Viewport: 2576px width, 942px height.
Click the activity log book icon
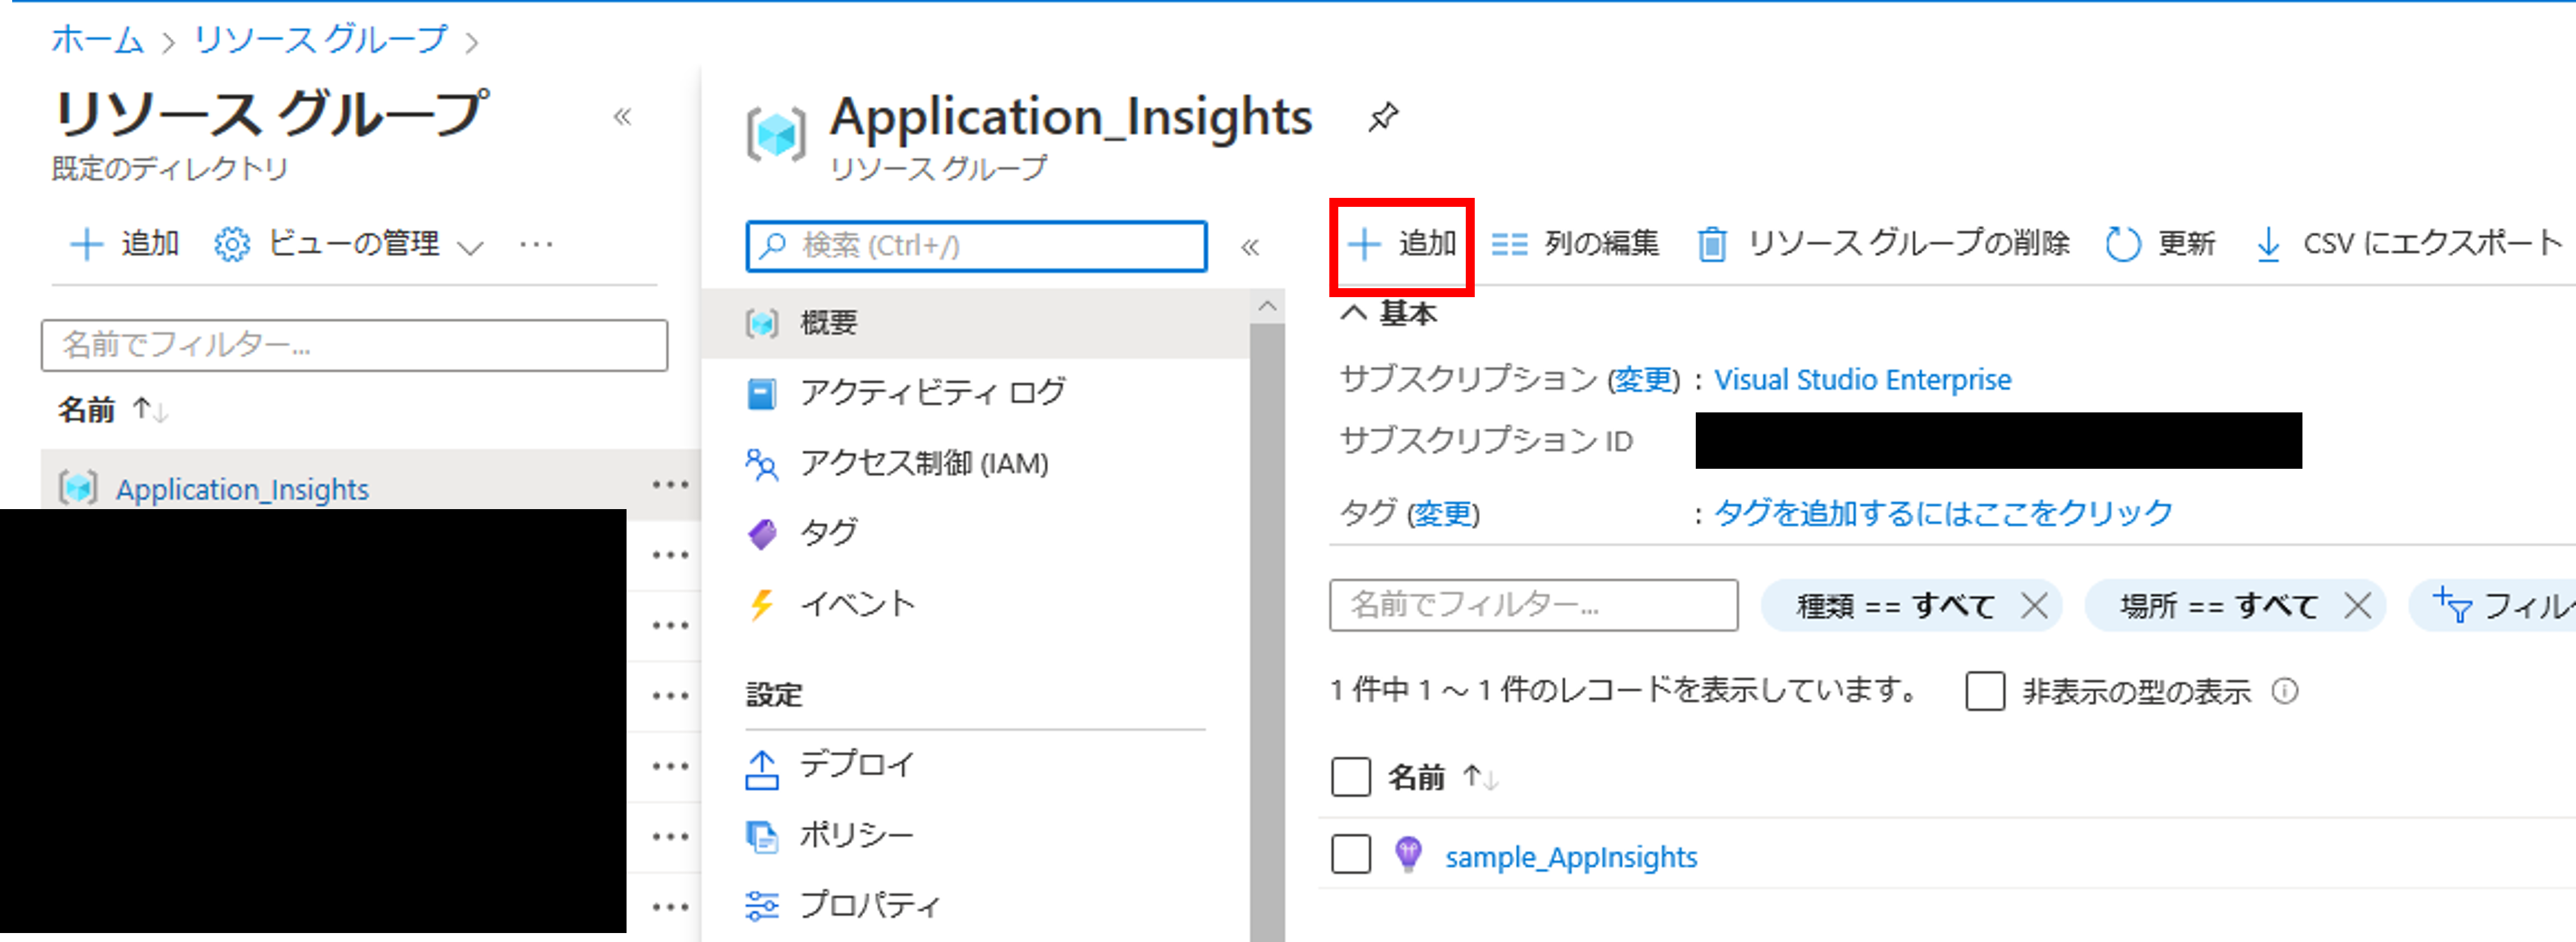point(762,393)
